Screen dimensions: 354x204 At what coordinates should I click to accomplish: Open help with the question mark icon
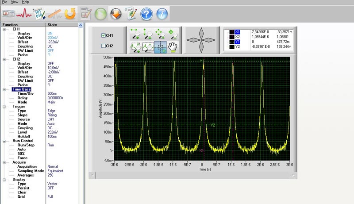(x=146, y=14)
